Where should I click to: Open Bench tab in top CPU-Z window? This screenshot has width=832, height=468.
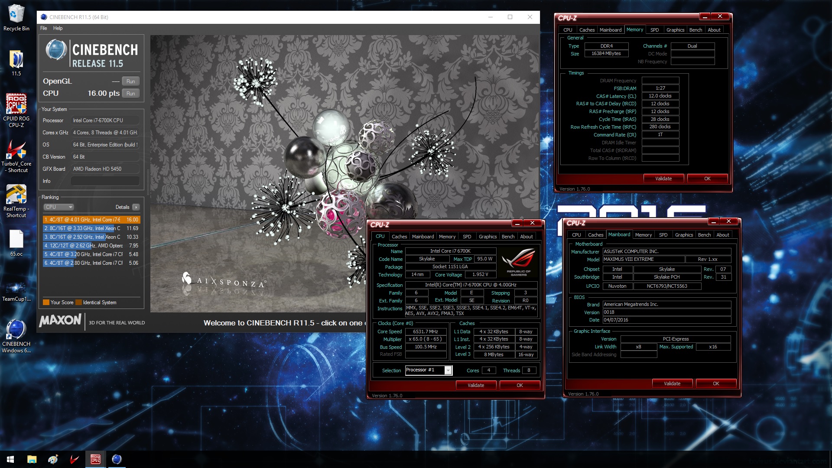pyautogui.click(x=695, y=30)
